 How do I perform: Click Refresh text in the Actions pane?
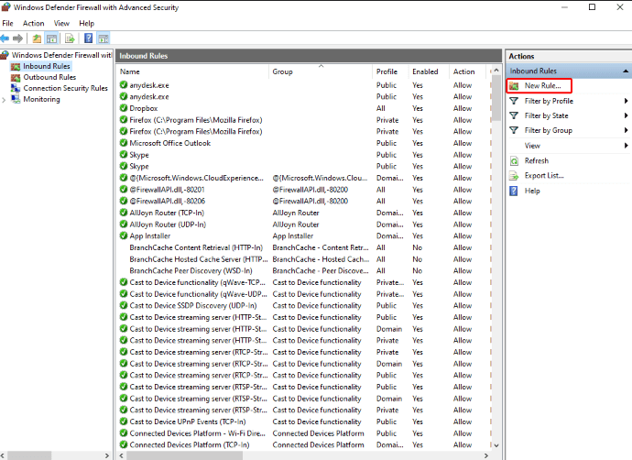[x=537, y=161]
